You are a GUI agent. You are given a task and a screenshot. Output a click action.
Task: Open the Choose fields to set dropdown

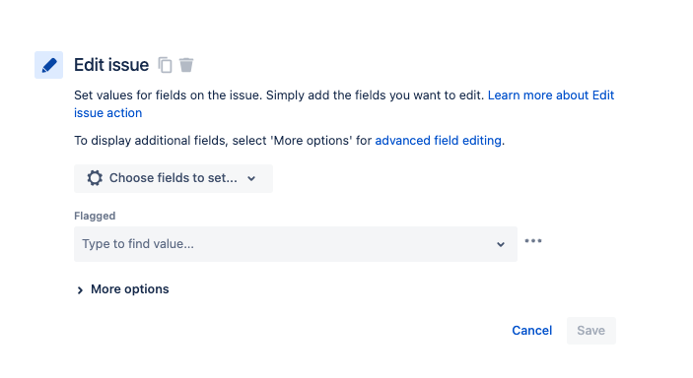(173, 178)
